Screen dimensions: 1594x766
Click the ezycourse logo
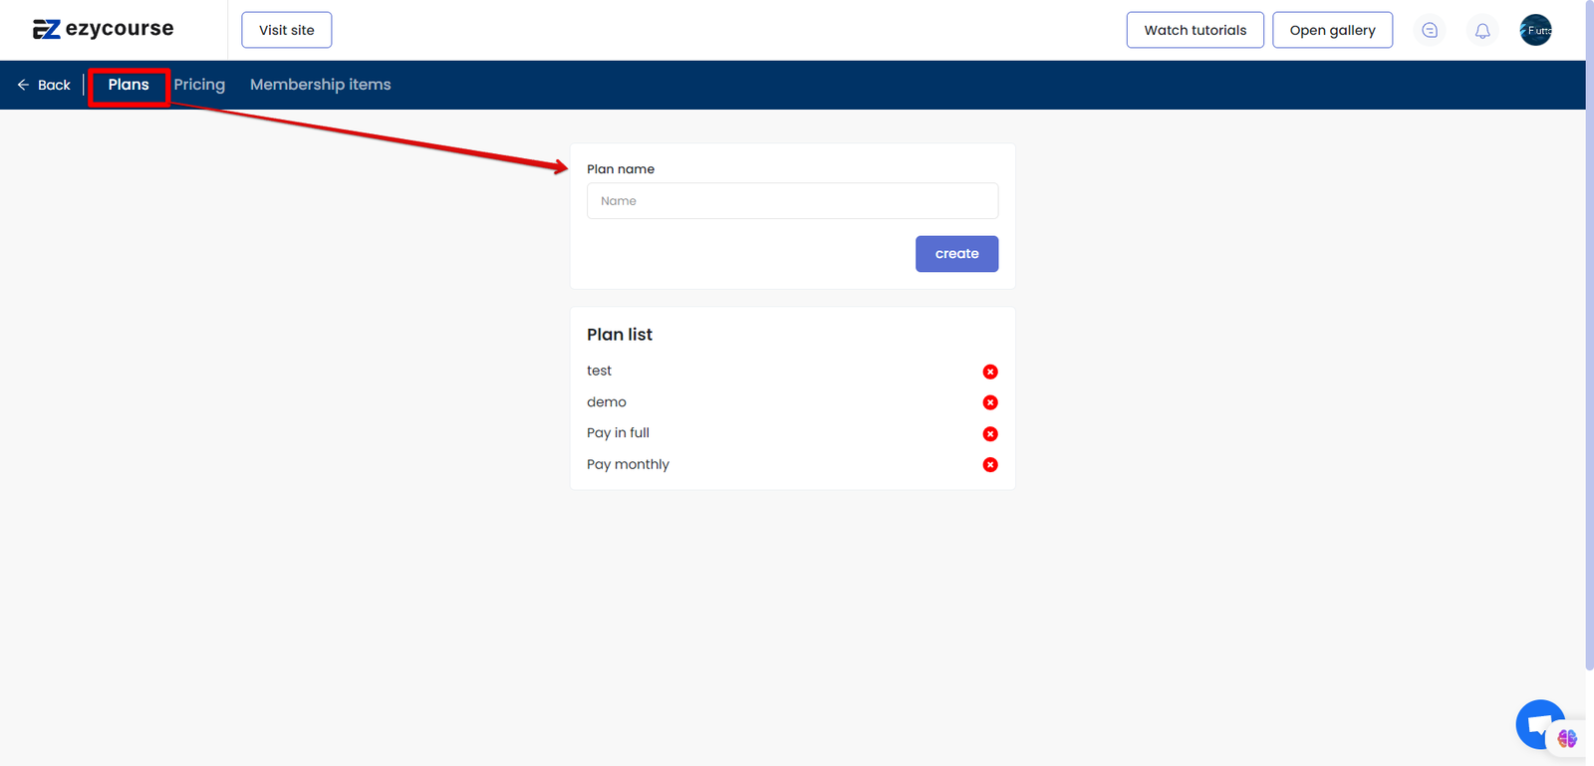point(104,29)
